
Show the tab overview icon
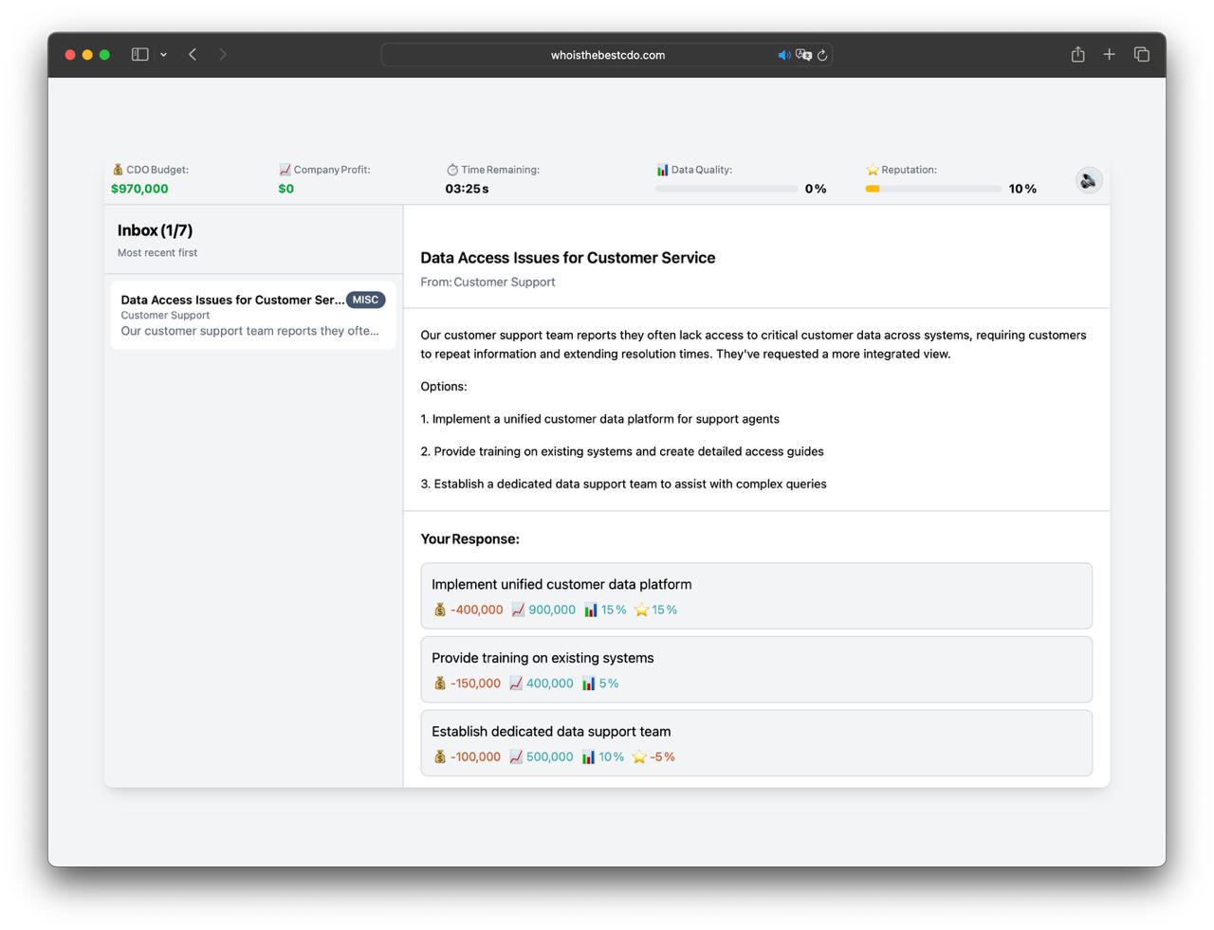pyautogui.click(x=1142, y=55)
